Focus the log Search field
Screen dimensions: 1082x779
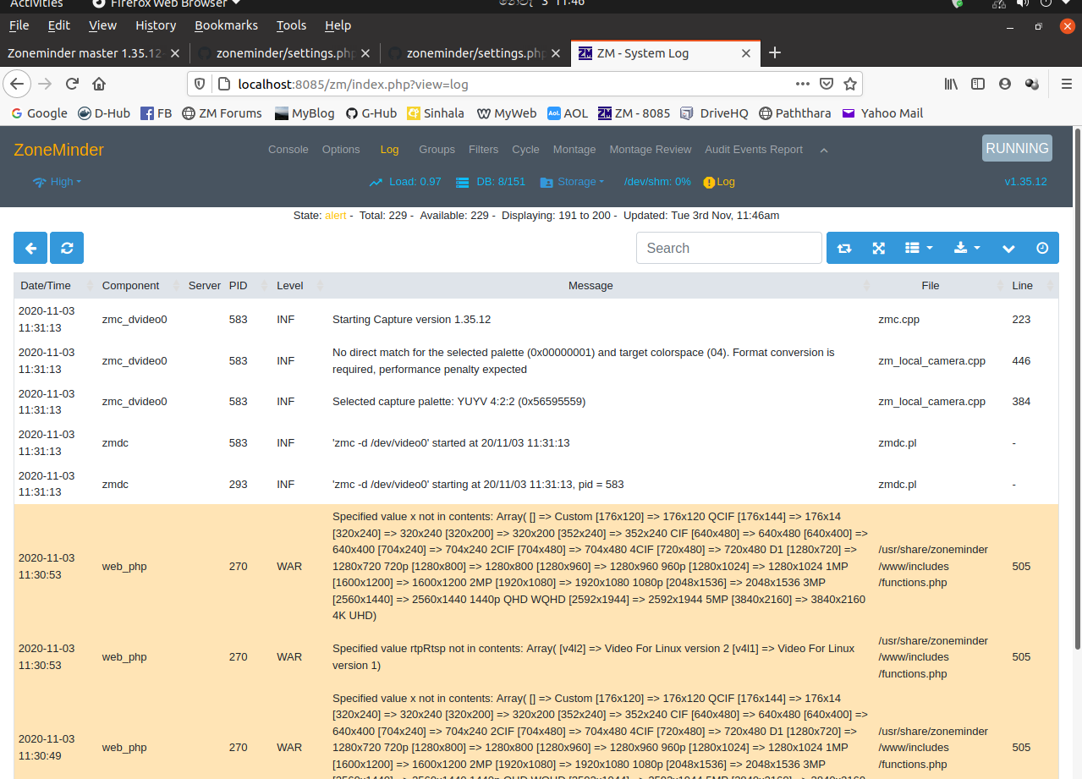tap(729, 248)
